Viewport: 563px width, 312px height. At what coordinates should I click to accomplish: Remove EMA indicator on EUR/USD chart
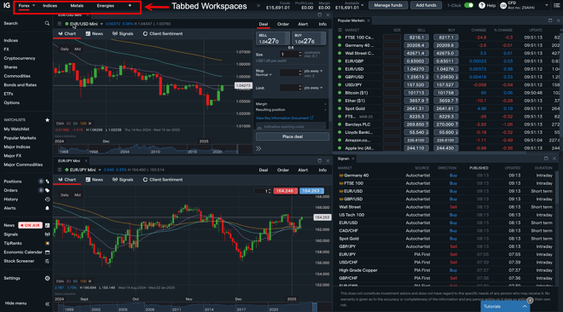click(x=90, y=124)
